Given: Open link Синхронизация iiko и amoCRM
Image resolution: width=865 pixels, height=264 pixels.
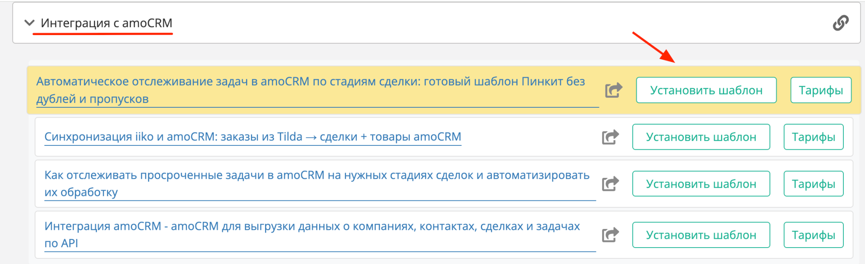Looking at the screenshot, I should [253, 137].
